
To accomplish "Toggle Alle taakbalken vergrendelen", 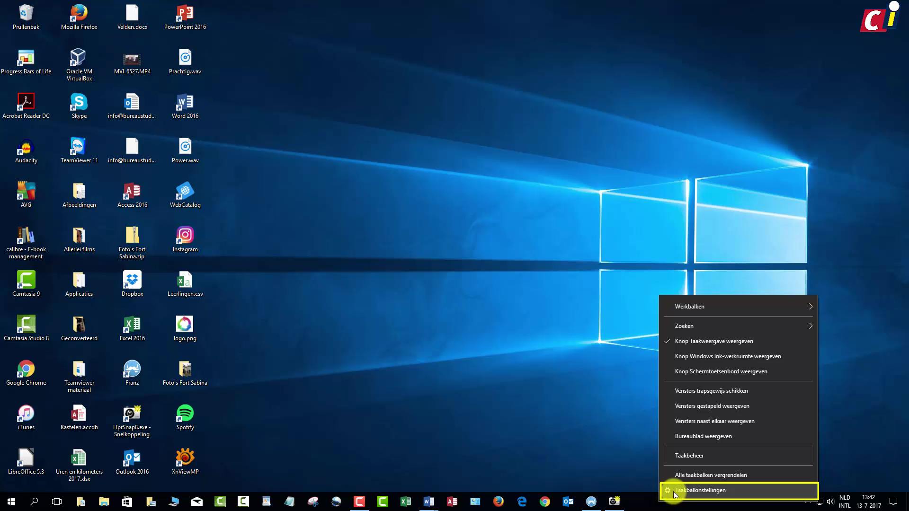I will pyautogui.click(x=711, y=475).
